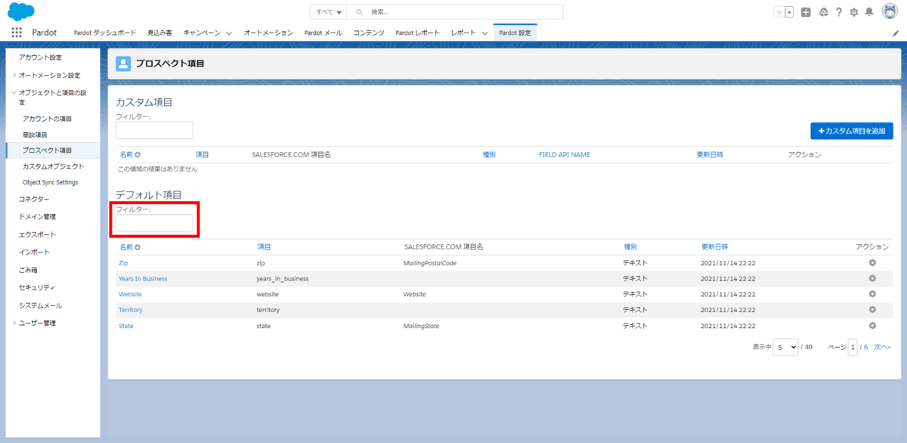Screen dimensions: 907x443
Task: Open the Website field link
Action: coord(130,294)
